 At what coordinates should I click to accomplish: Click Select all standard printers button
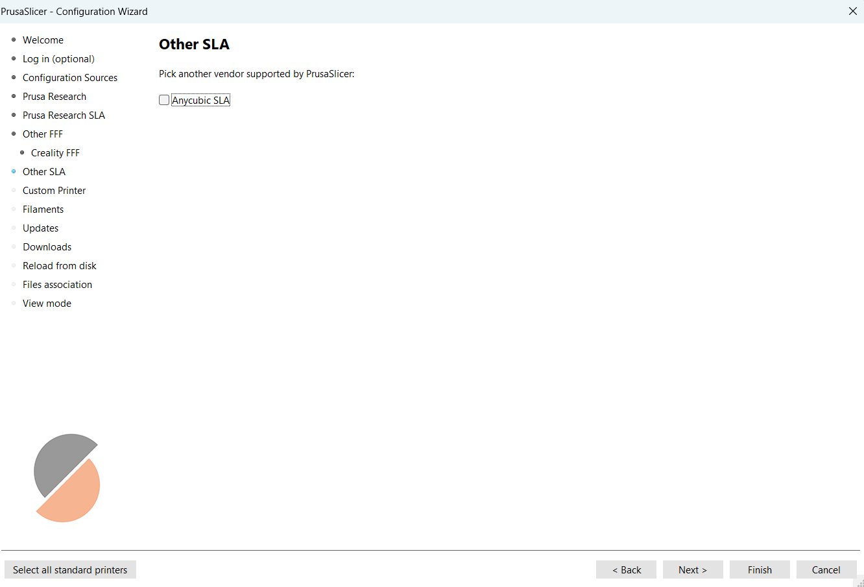click(70, 569)
